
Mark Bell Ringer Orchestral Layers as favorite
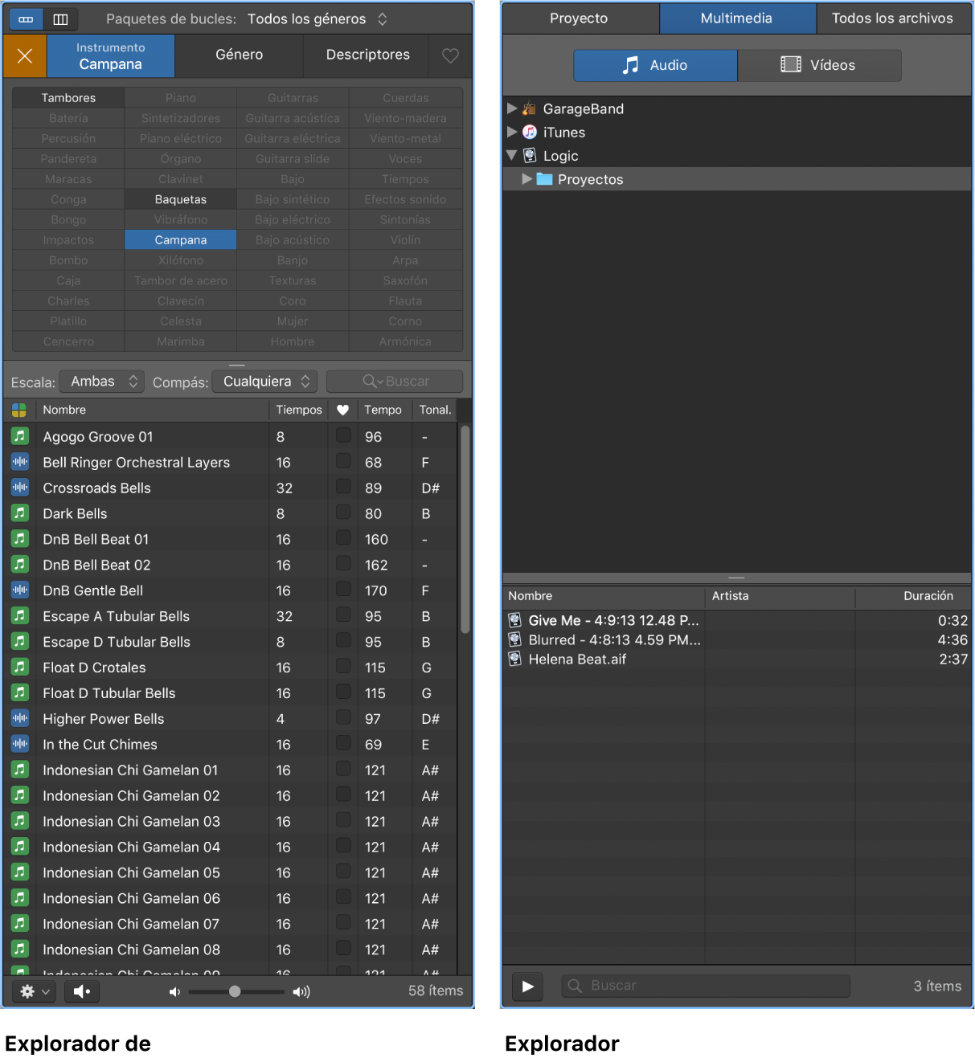343,460
